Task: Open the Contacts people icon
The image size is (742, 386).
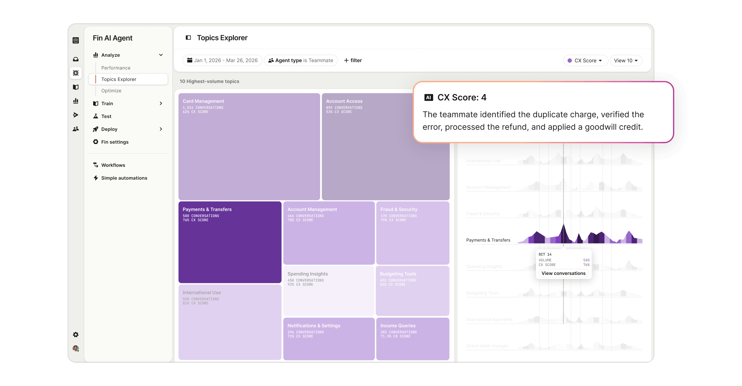Action: pos(76,129)
